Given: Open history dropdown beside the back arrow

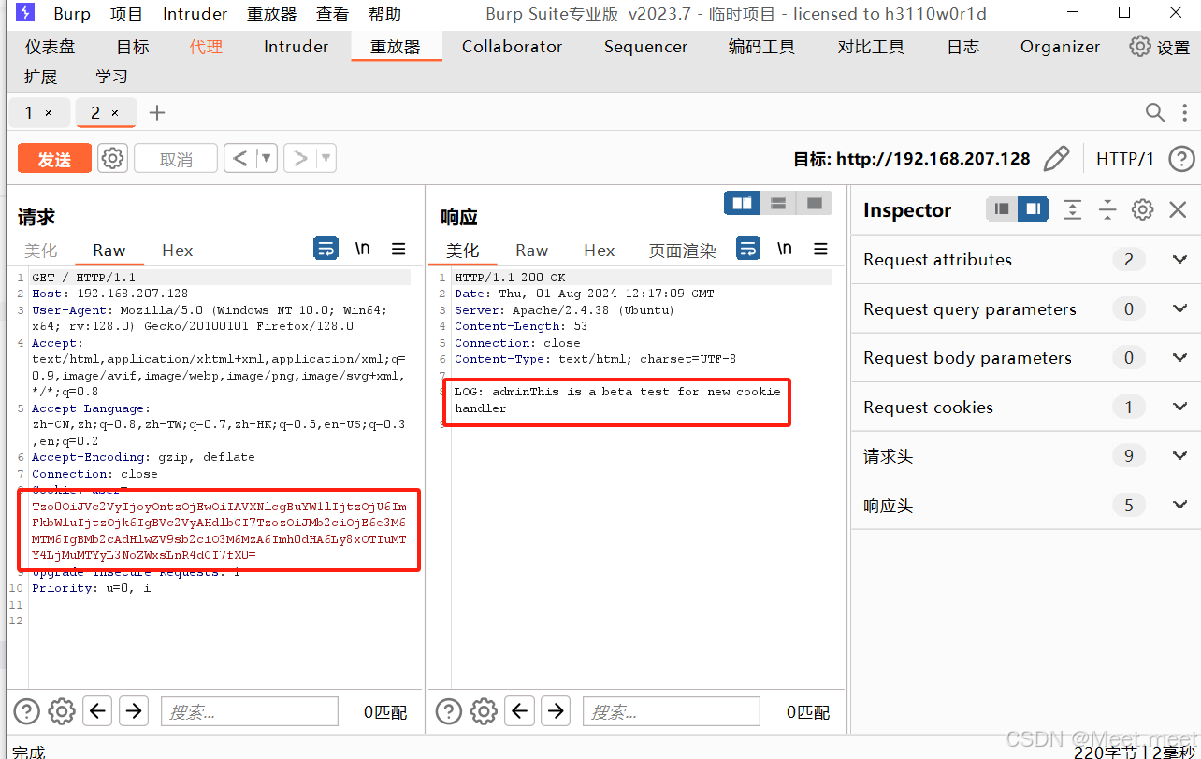Looking at the screenshot, I should tap(267, 158).
